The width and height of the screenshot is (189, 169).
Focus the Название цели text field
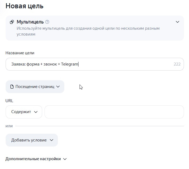pos(94,64)
